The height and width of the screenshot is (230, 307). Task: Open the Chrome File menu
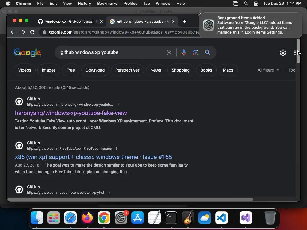coord(40,4)
